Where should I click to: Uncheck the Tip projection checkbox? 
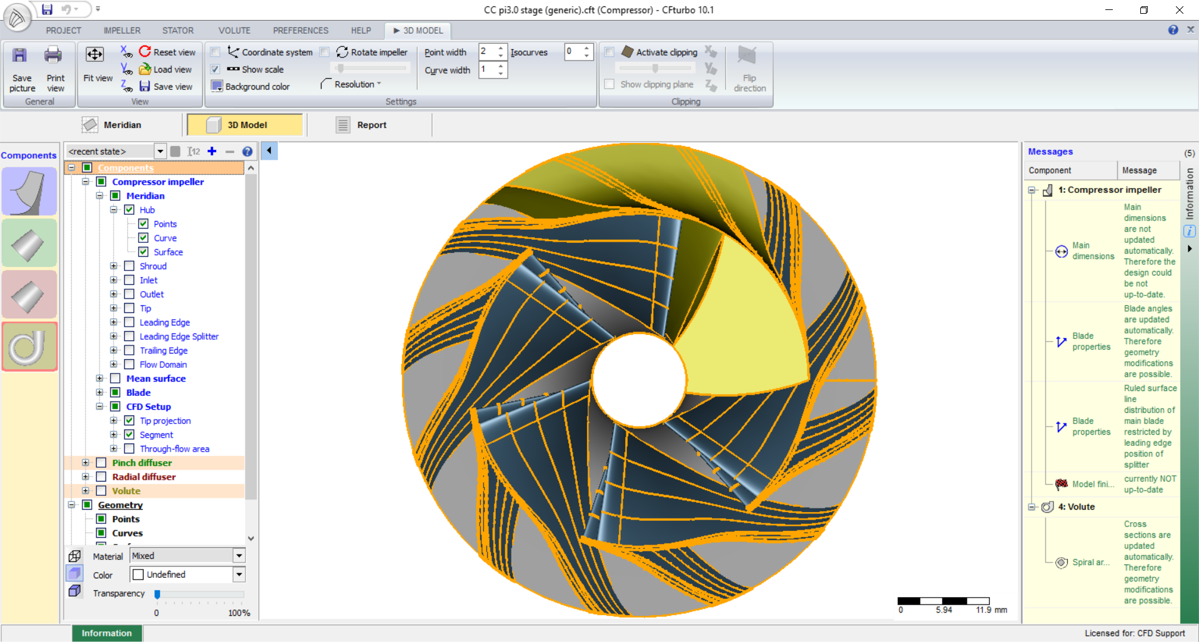(x=129, y=421)
